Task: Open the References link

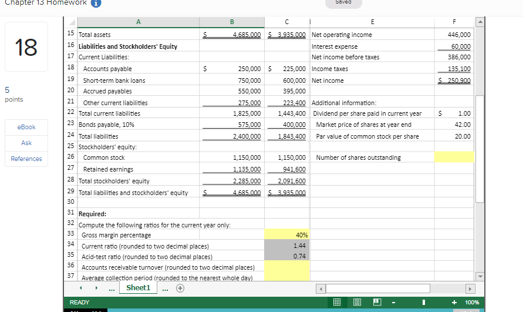Action: (x=26, y=159)
